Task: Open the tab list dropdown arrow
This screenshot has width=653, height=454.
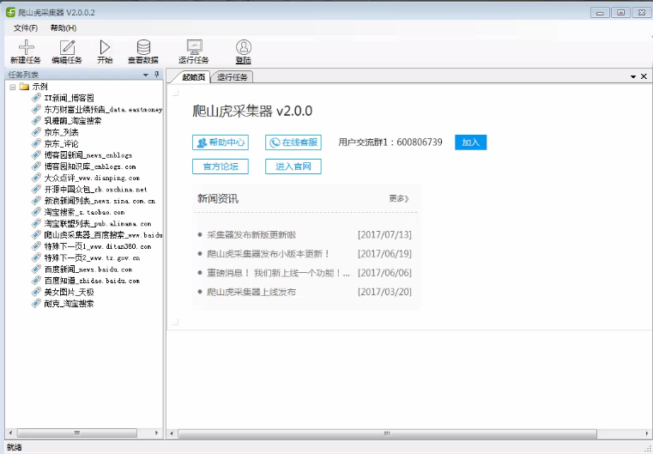Action: (x=632, y=77)
